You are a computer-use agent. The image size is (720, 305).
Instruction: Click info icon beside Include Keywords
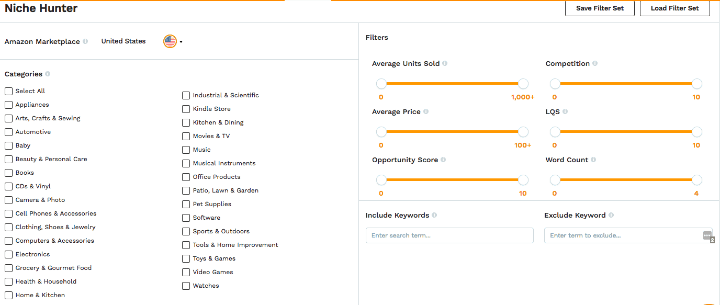click(x=434, y=216)
